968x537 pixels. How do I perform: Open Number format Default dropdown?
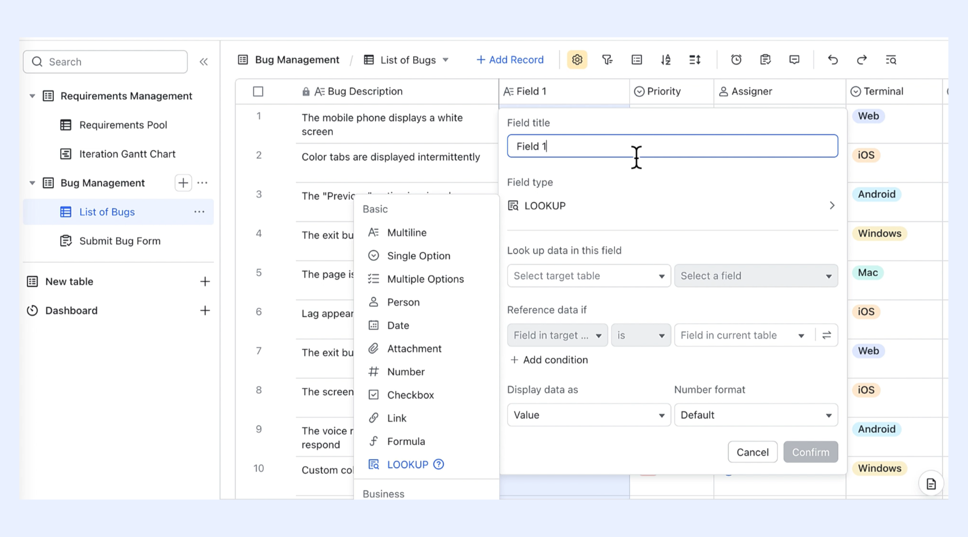[x=756, y=415]
